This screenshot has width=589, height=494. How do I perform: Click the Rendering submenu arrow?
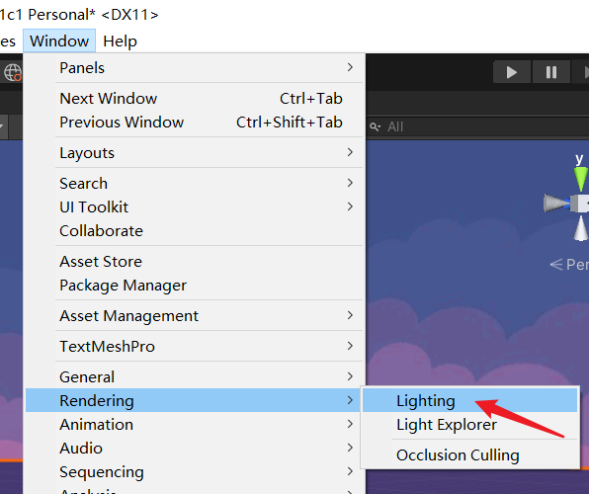[350, 400]
